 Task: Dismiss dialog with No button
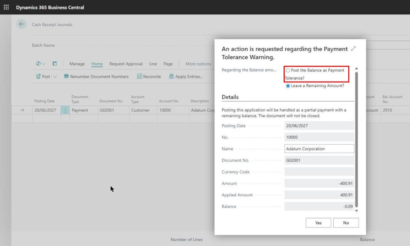click(x=346, y=223)
